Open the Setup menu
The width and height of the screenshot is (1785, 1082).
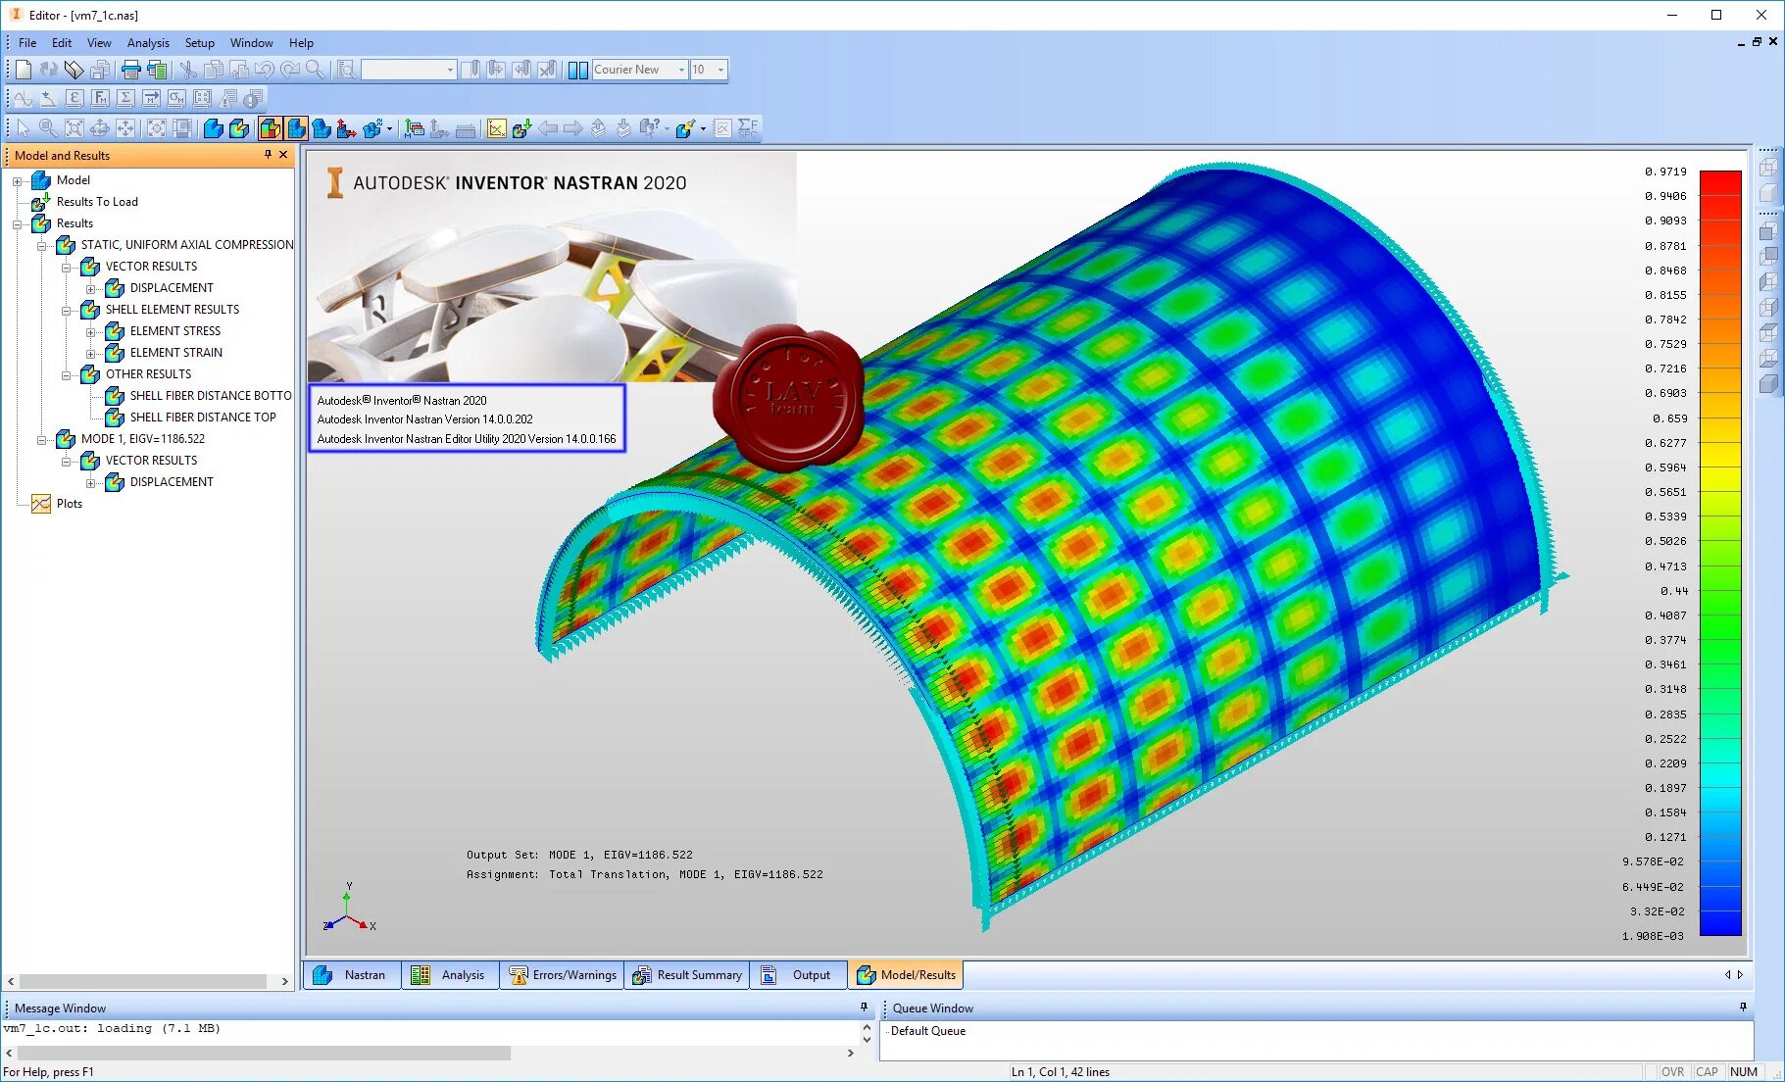[x=200, y=43]
